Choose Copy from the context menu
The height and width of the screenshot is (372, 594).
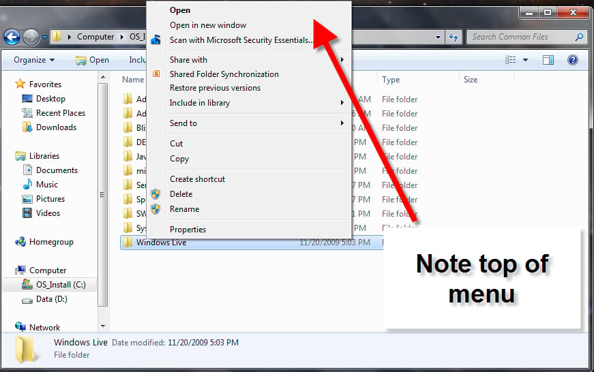point(179,159)
